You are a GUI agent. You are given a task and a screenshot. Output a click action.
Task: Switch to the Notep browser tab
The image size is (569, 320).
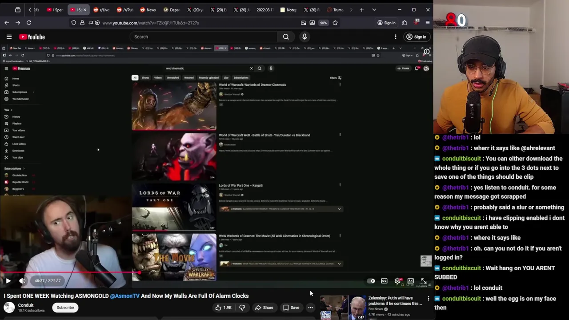(x=288, y=10)
